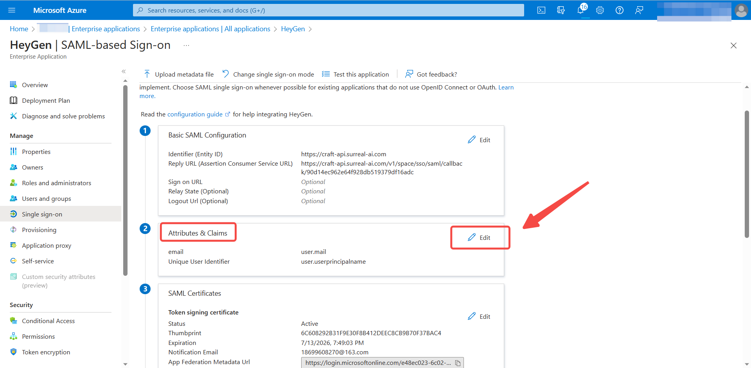The height and width of the screenshot is (368, 751).
Task: Click the Microsoft Azure logo text
Action: tap(60, 10)
